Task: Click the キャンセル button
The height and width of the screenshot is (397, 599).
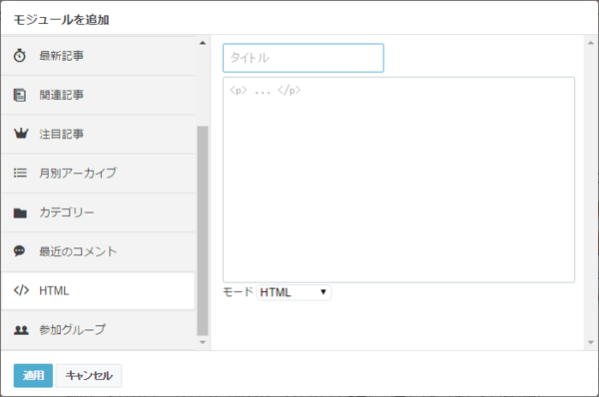Action: point(89,376)
